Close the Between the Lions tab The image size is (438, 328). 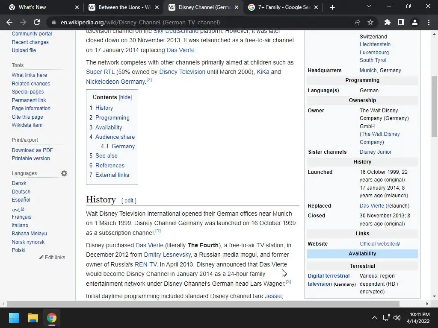(x=157, y=7)
